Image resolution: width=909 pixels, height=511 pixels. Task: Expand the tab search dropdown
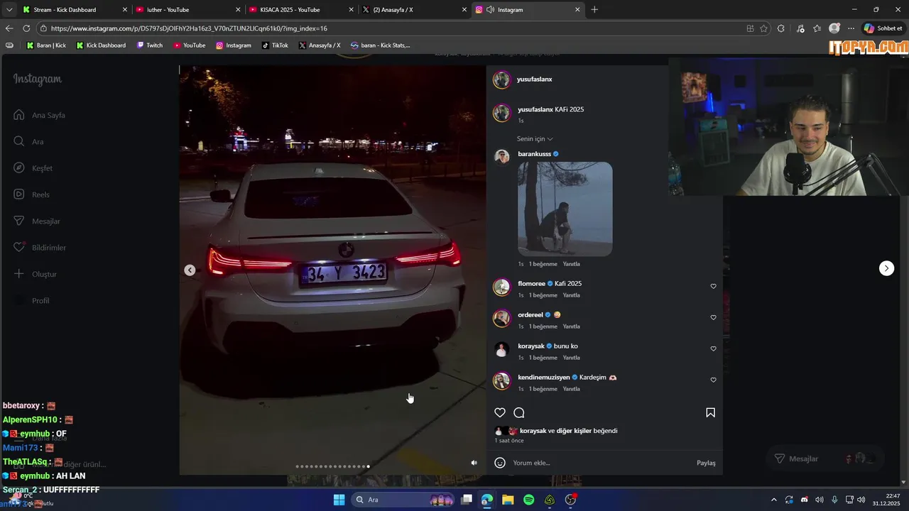click(9, 9)
